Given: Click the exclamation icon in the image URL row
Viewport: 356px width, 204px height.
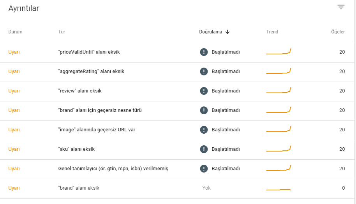Looking at the screenshot, I should pos(204,130).
